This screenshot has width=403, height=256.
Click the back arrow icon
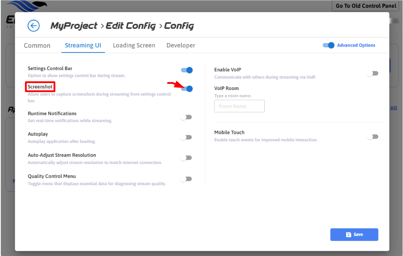pyautogui.click(x=34, y=26)
